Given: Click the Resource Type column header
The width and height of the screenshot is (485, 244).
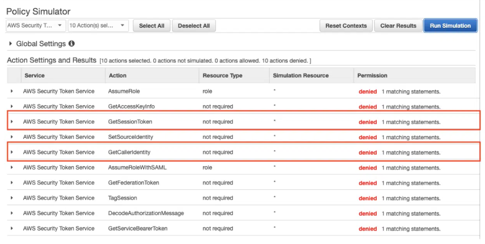Looking at the screenshot, I should [x=234, y=76].
